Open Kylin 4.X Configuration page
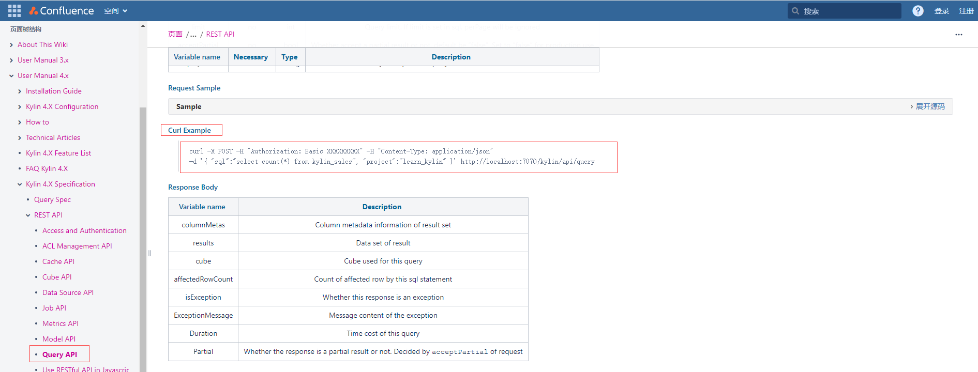The width and height of the screenshot is (978, 372). (62, 107)
